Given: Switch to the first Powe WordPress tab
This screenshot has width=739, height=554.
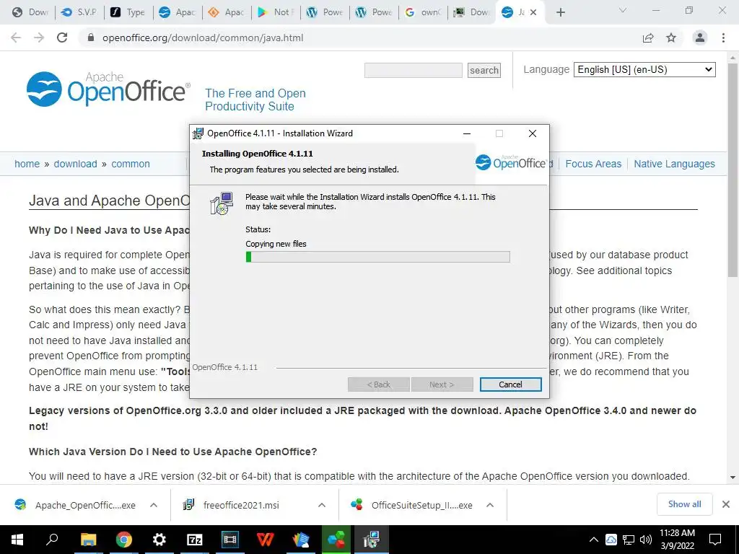Looking at the screenshot, I should (x=325, y=12).
